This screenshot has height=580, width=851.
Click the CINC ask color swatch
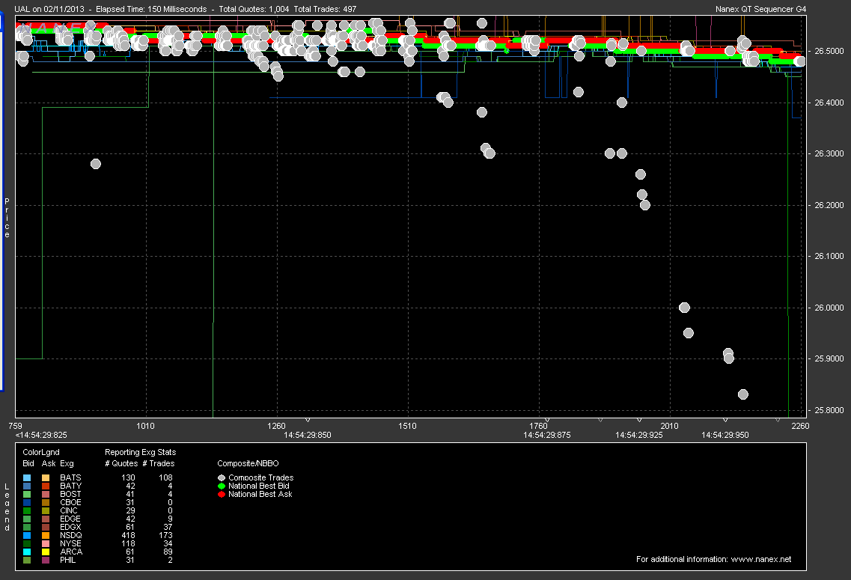tap(46, 510)
